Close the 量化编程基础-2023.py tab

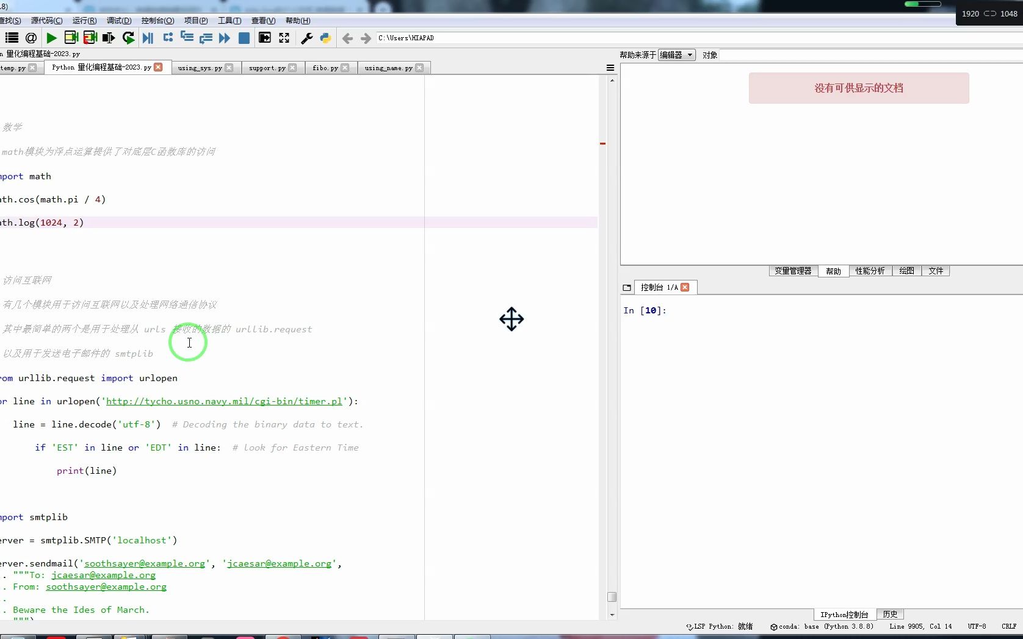tap(159, 67)
